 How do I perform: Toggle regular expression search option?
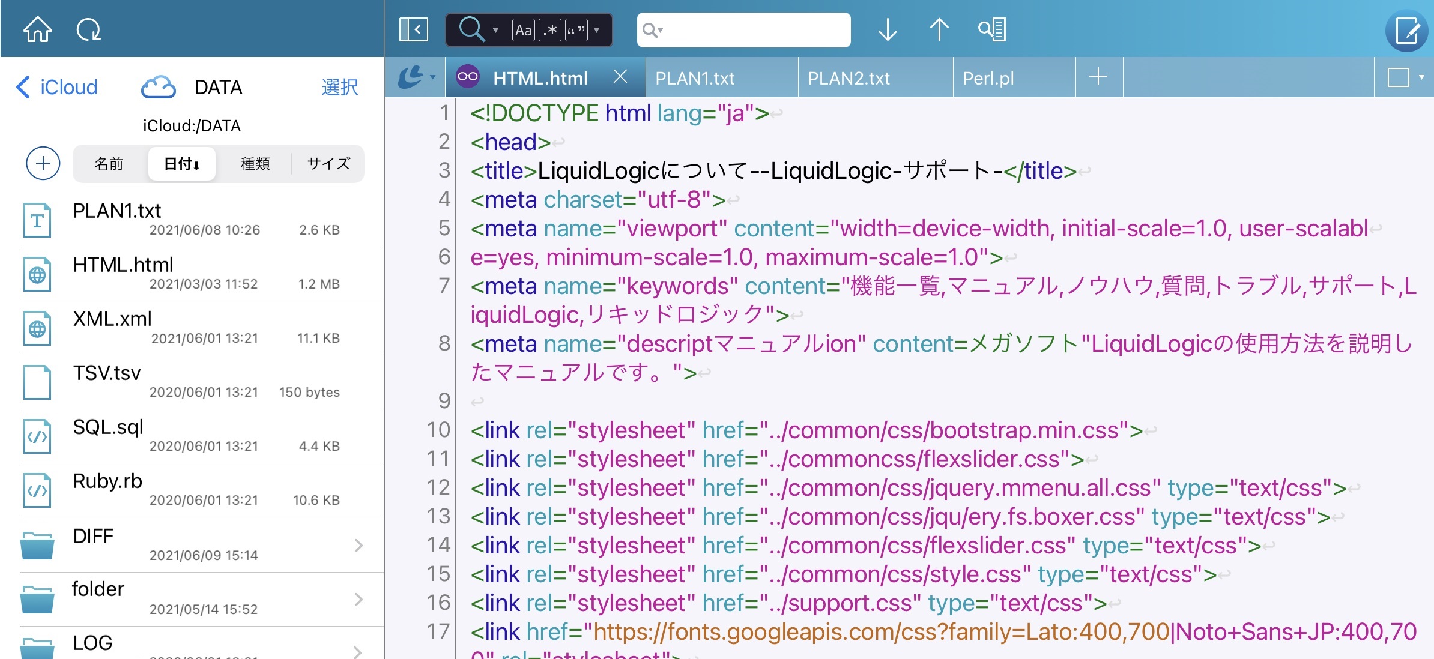click(549, 30)
